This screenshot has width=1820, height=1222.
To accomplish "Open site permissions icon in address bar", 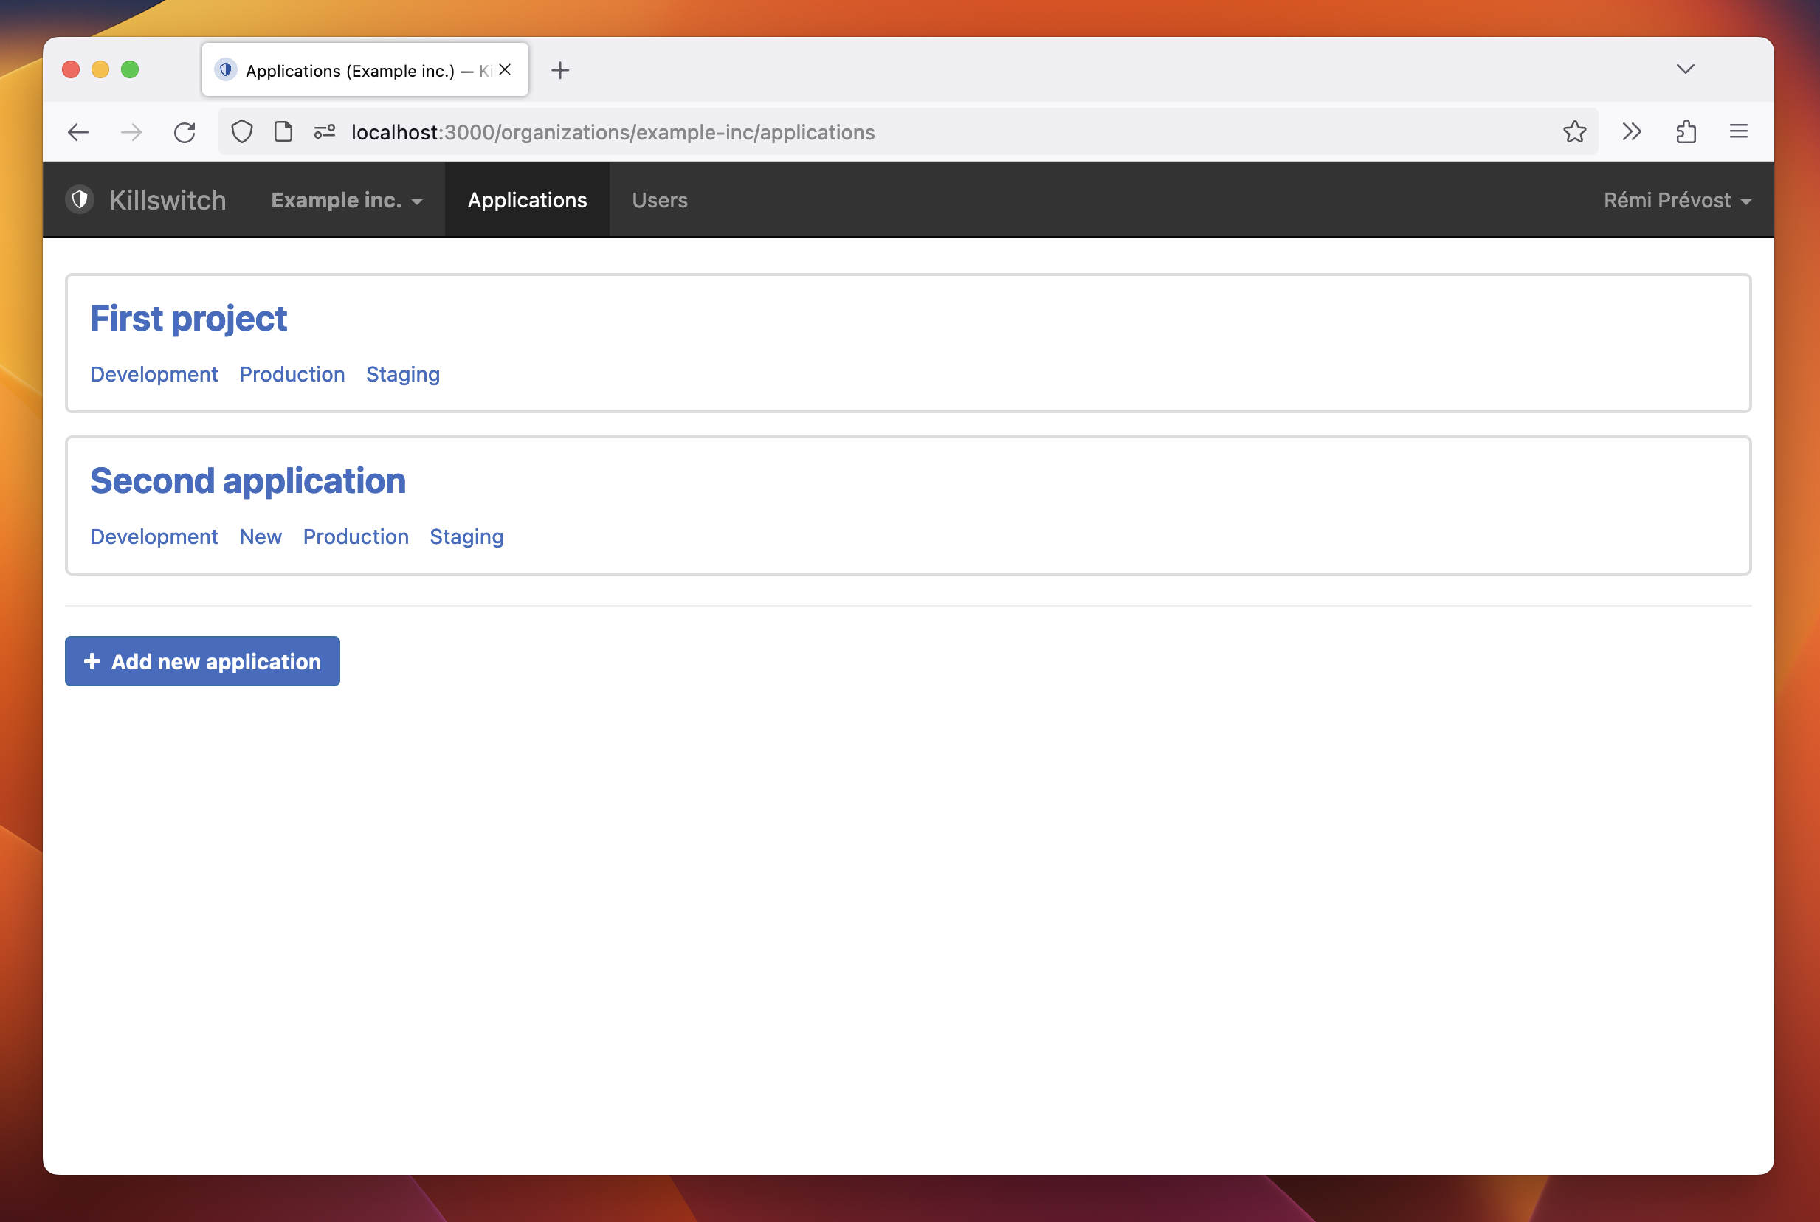I will pyautogui.click(x=325, y=131).
